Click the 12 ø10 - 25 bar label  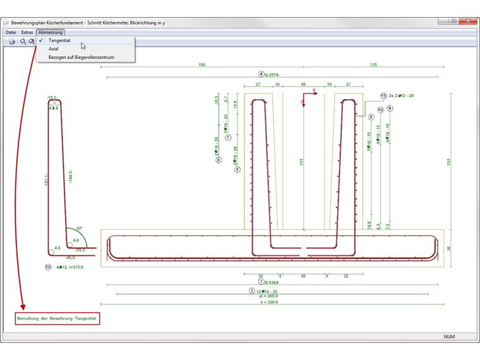[267, 291]
